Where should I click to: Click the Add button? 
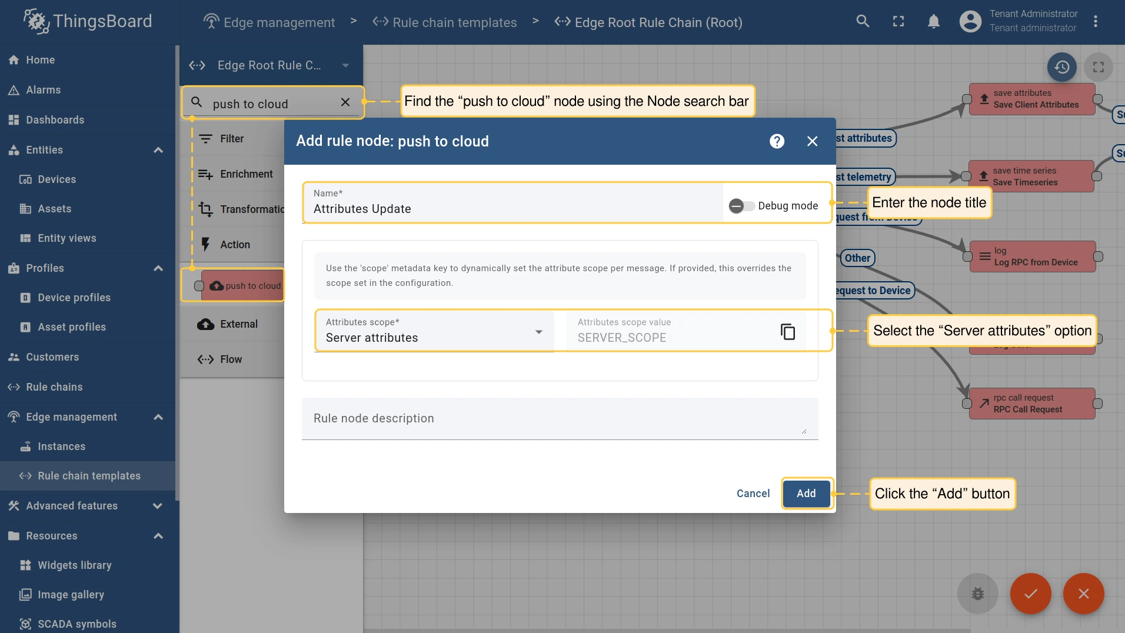806,494
